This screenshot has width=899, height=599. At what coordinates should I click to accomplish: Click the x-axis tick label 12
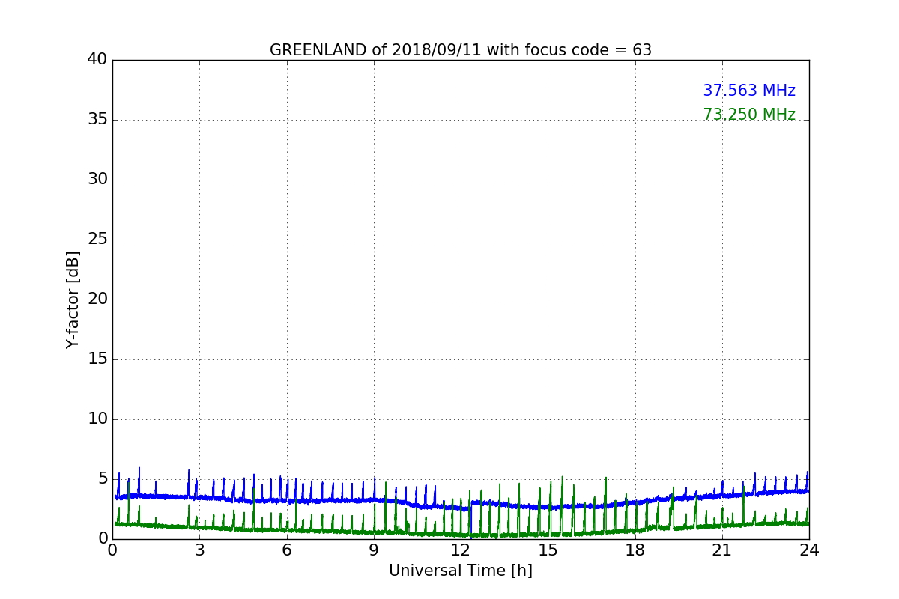[x=461, y=550]
